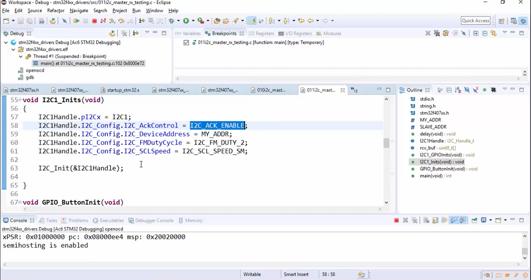Click the Pin Console icon
The height and width of the screenshot is (280, 531).
click(x=474, y=220)
